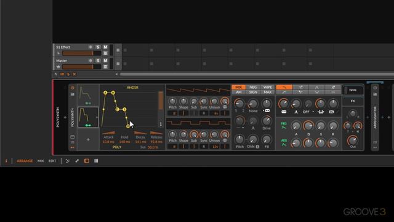Mute the Master track

point(105,60)
